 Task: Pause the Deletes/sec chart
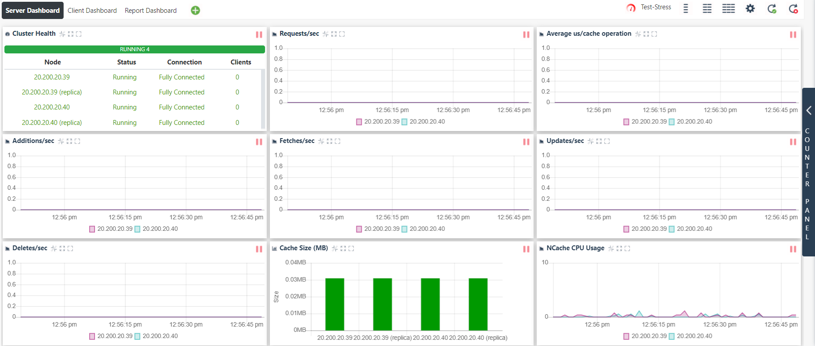click(x=259, y=249)
